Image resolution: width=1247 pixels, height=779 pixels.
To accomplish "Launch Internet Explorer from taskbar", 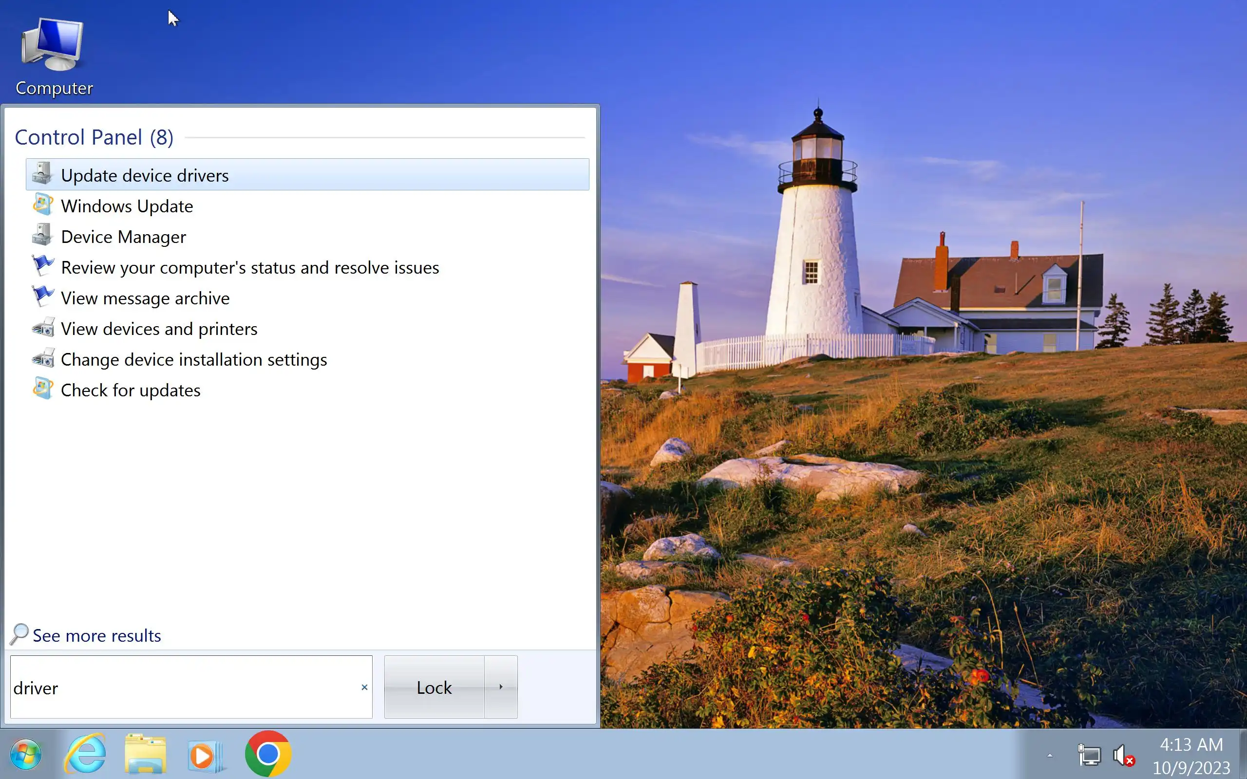I will (x=85, y=755).
